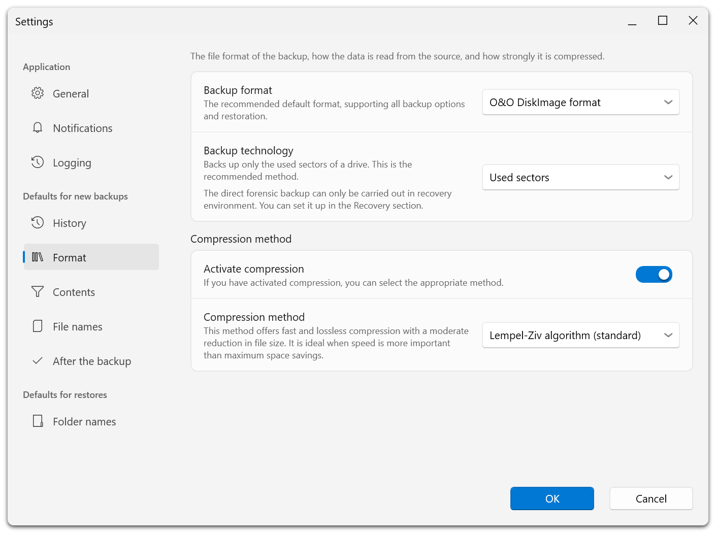Click the Contents funnel icon
Viewport: 716px width, 533px height.
click(x=38, y=291)
